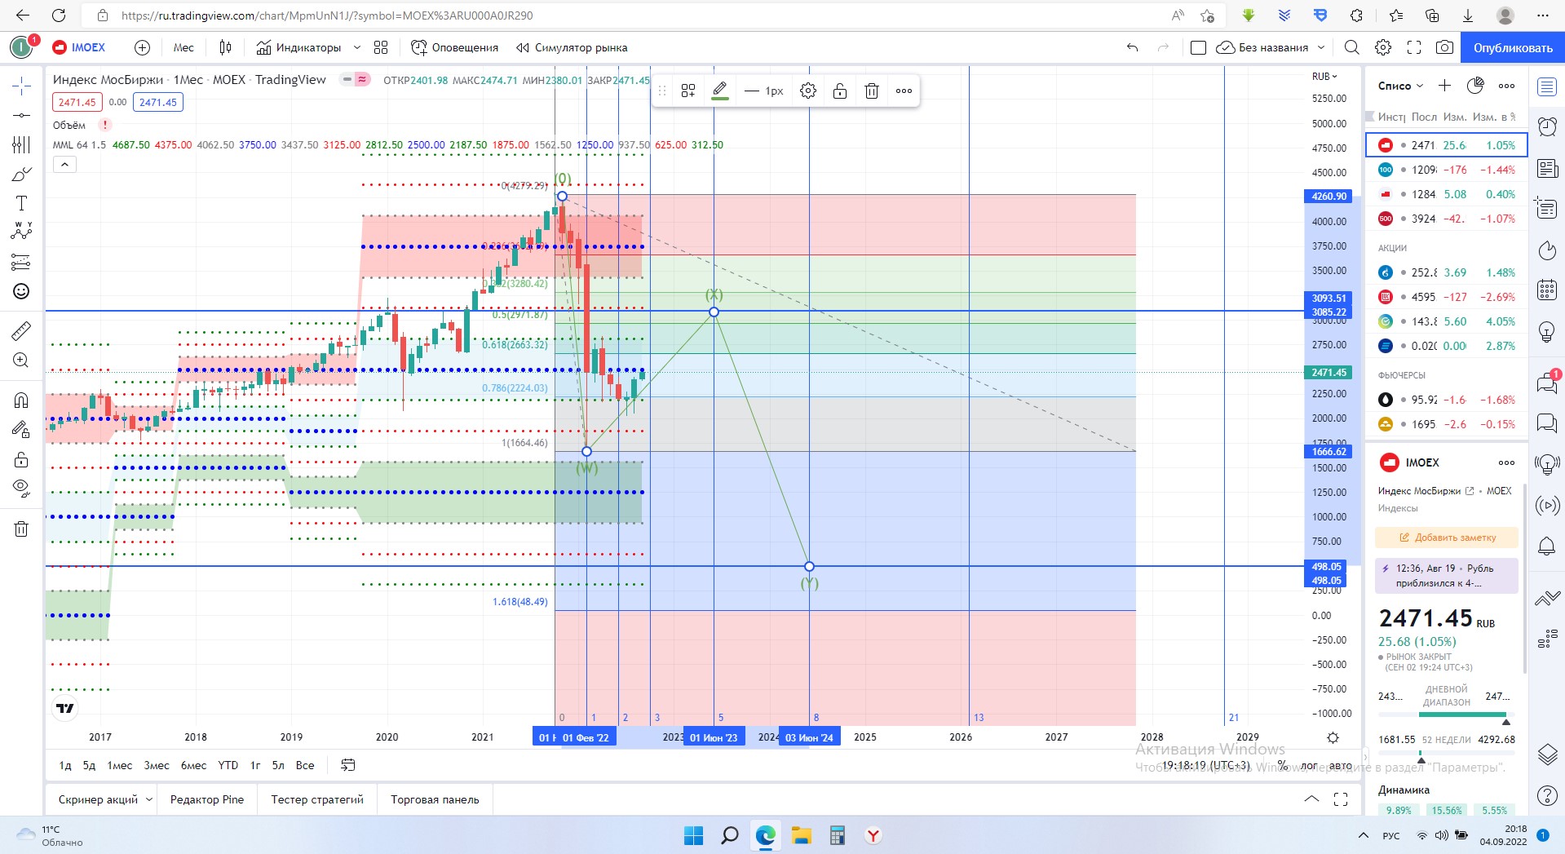Open the Без названия layout menu
The height and width of the screenshot is (854, 1565).
[x=1271, y=47]
